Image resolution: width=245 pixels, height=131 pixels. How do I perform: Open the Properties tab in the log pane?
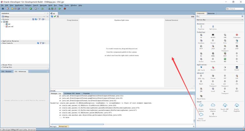pyautogui.click(x=87, y=93)
